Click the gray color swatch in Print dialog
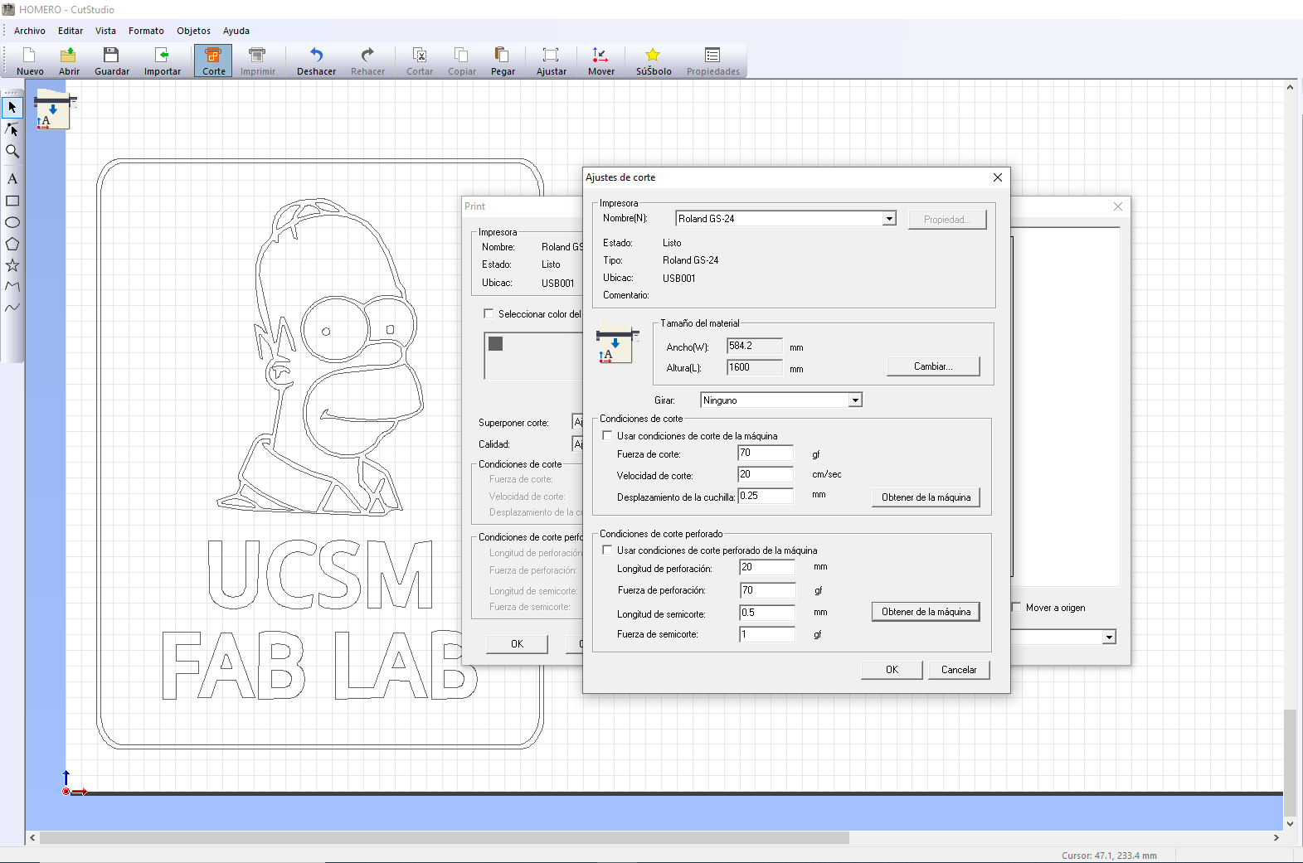 coord(496,344)
